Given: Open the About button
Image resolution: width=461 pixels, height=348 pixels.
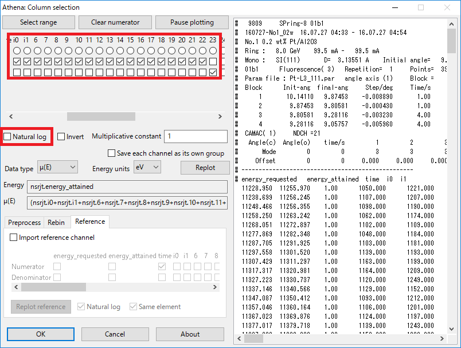Looking at the screenshot, I should 190,334.
